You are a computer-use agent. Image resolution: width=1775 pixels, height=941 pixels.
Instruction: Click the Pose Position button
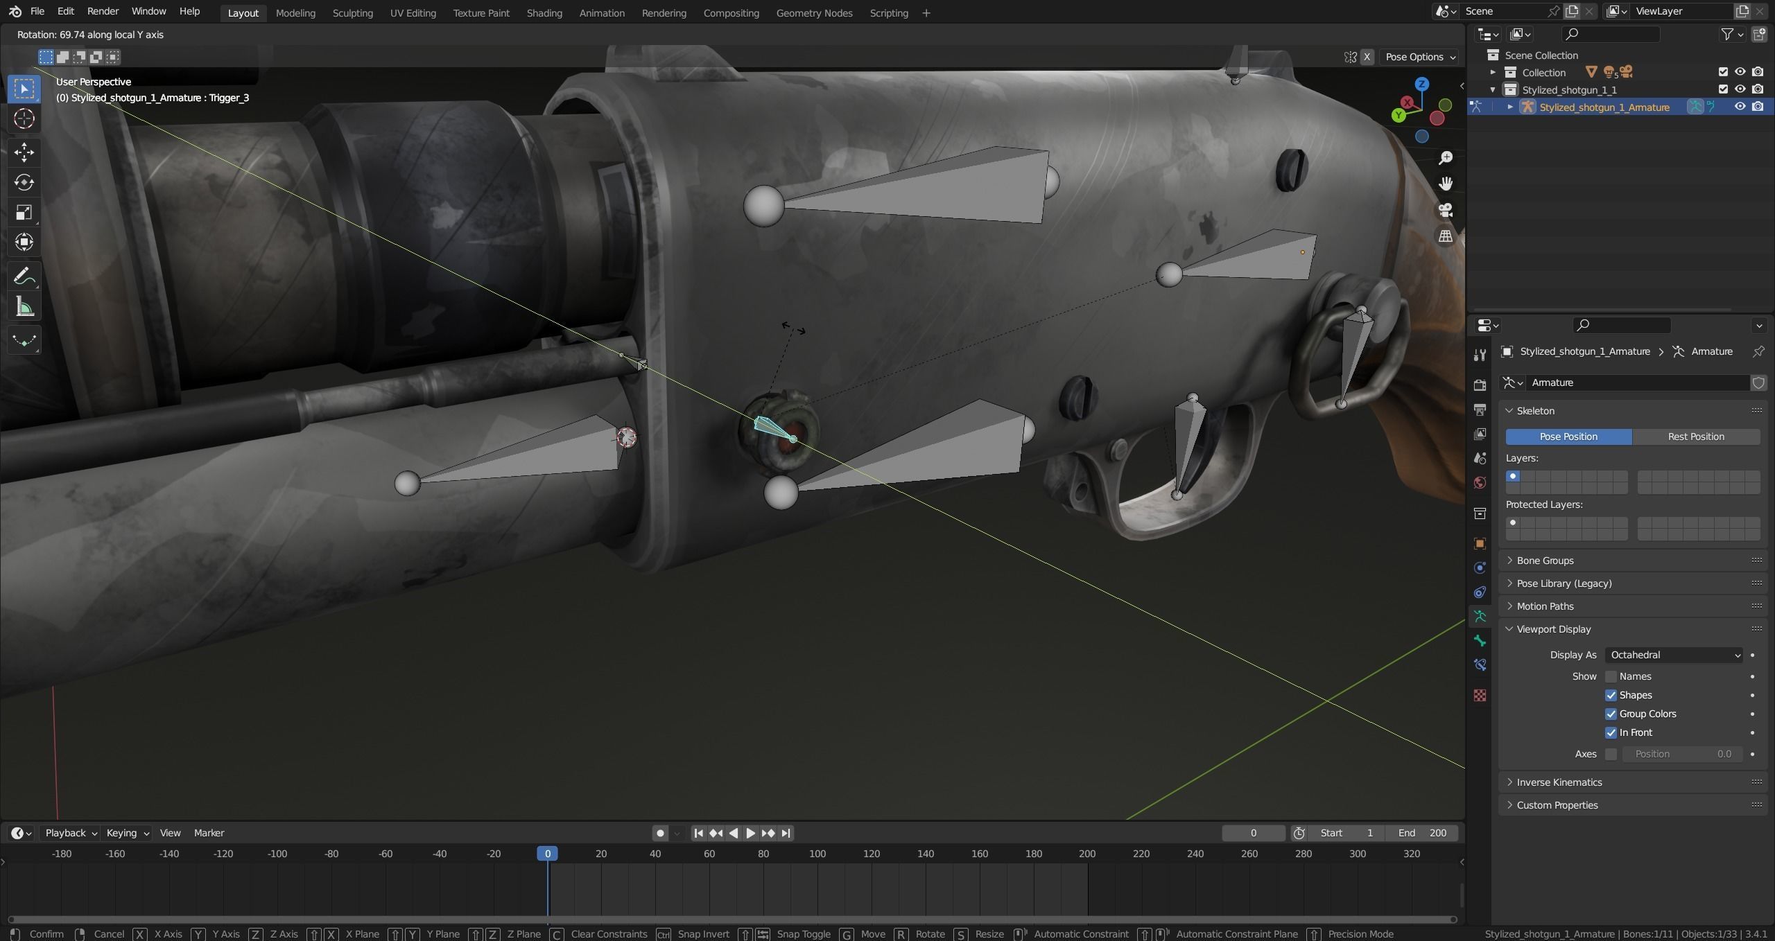[x=1568, y=437]
